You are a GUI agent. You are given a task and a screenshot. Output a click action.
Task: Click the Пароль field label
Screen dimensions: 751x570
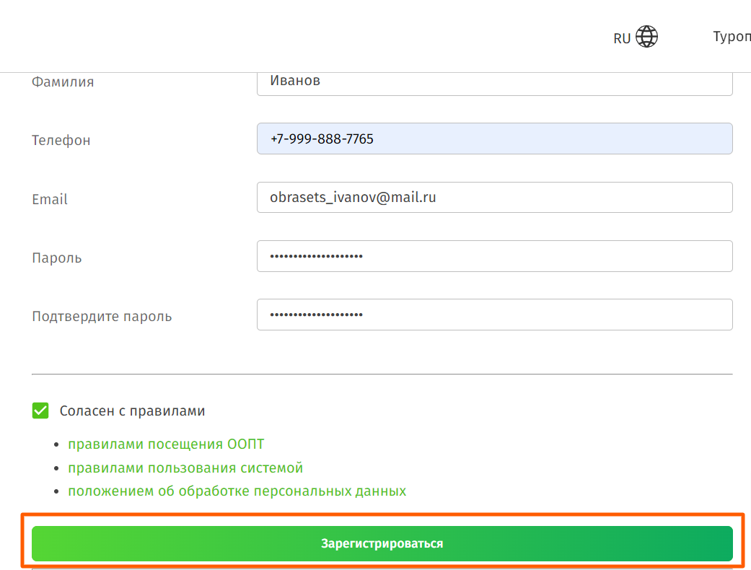pos(57,258)
